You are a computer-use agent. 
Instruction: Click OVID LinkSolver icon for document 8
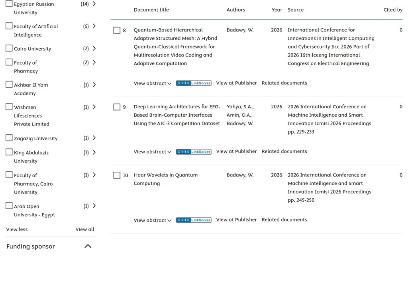pos(194,83)
